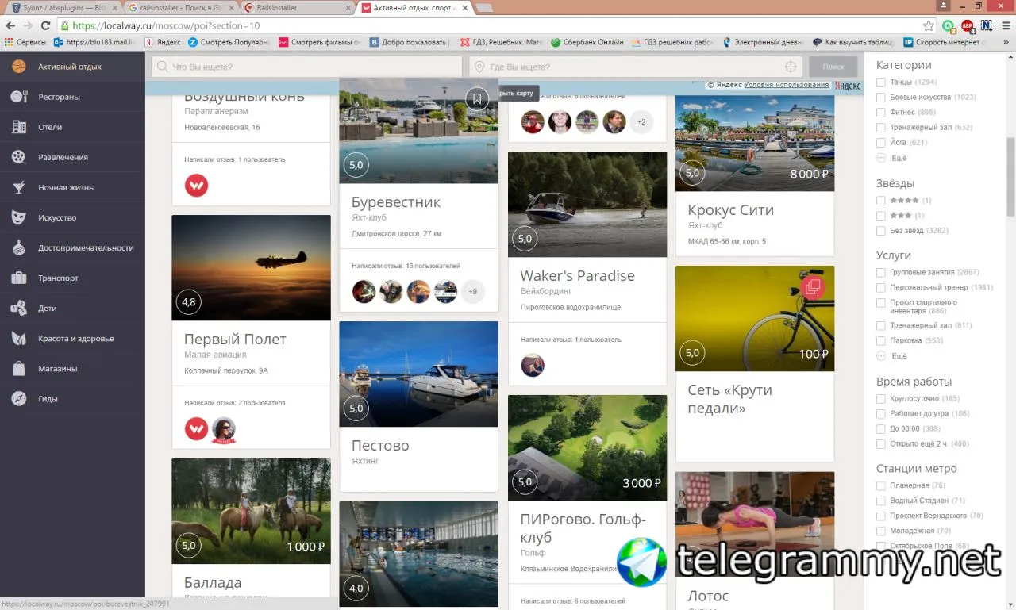Open the Гиды compass icon
1016x610 pixels.
click(19, 398)
